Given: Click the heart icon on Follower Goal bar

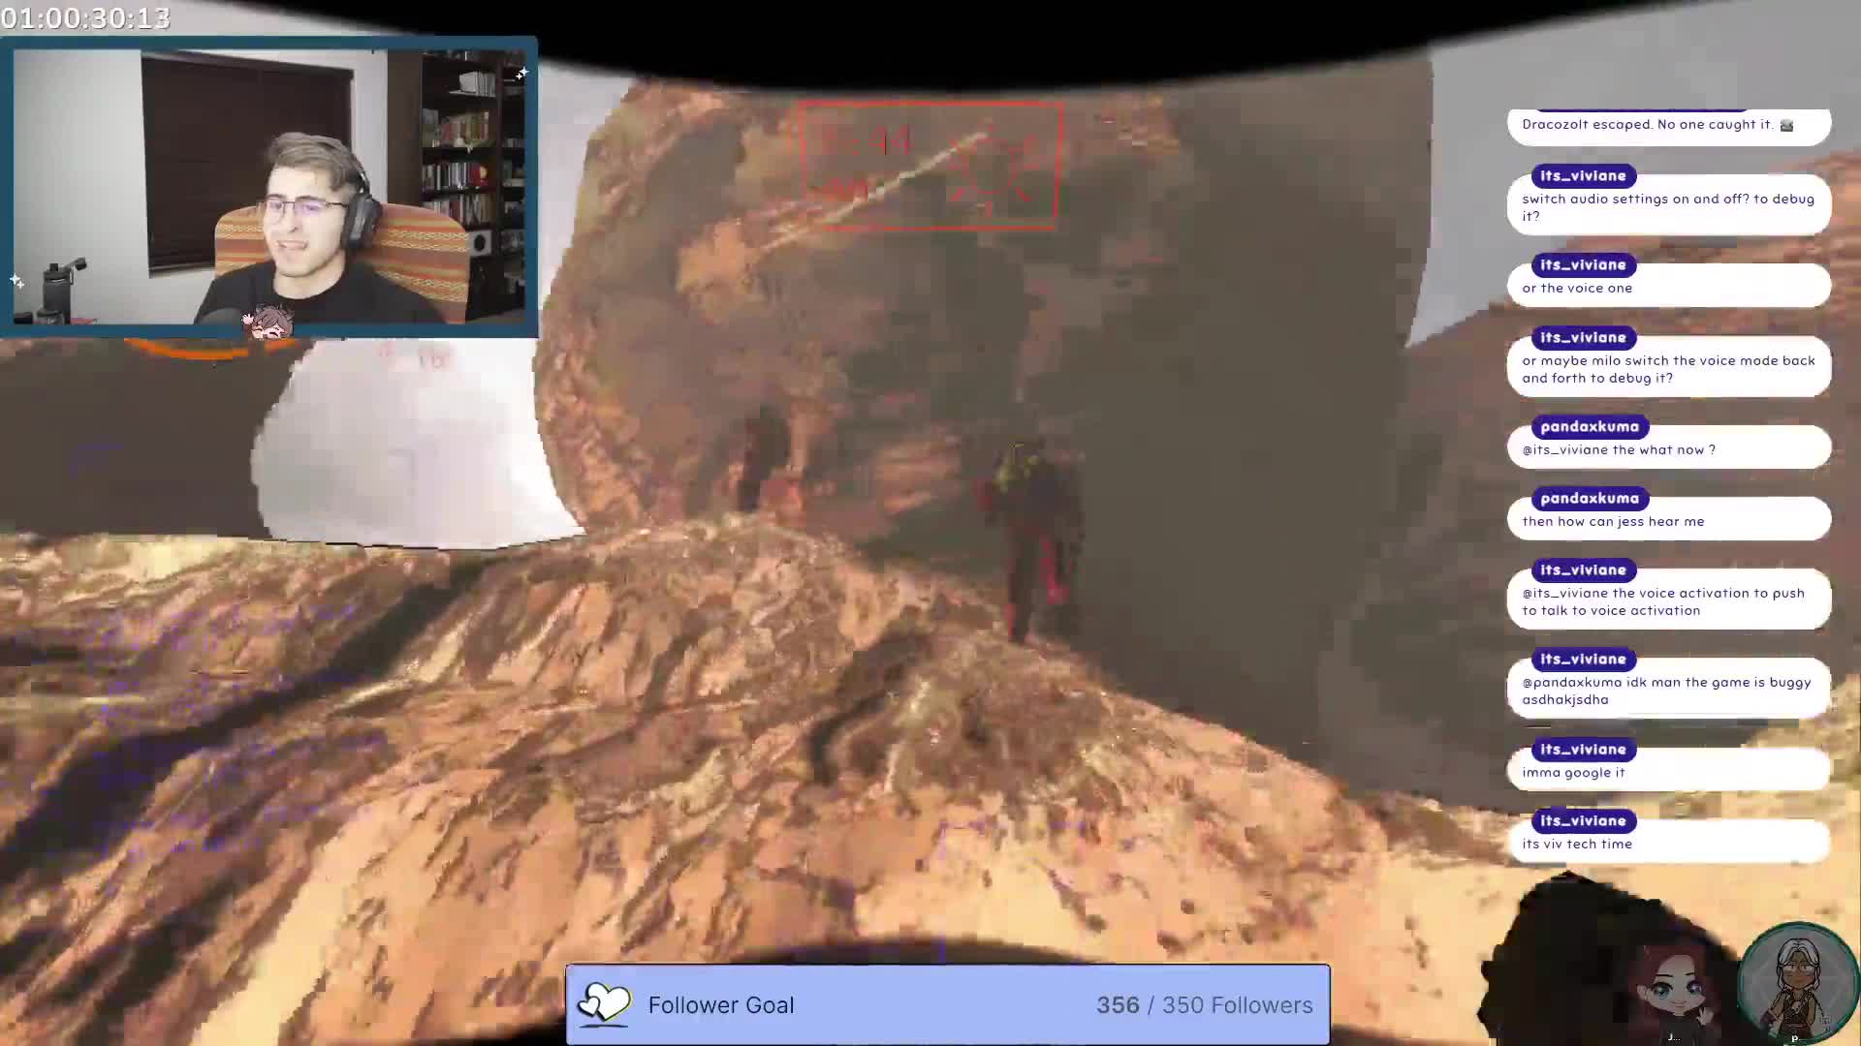Looking at the screenshot, I should pos(603,1004).
